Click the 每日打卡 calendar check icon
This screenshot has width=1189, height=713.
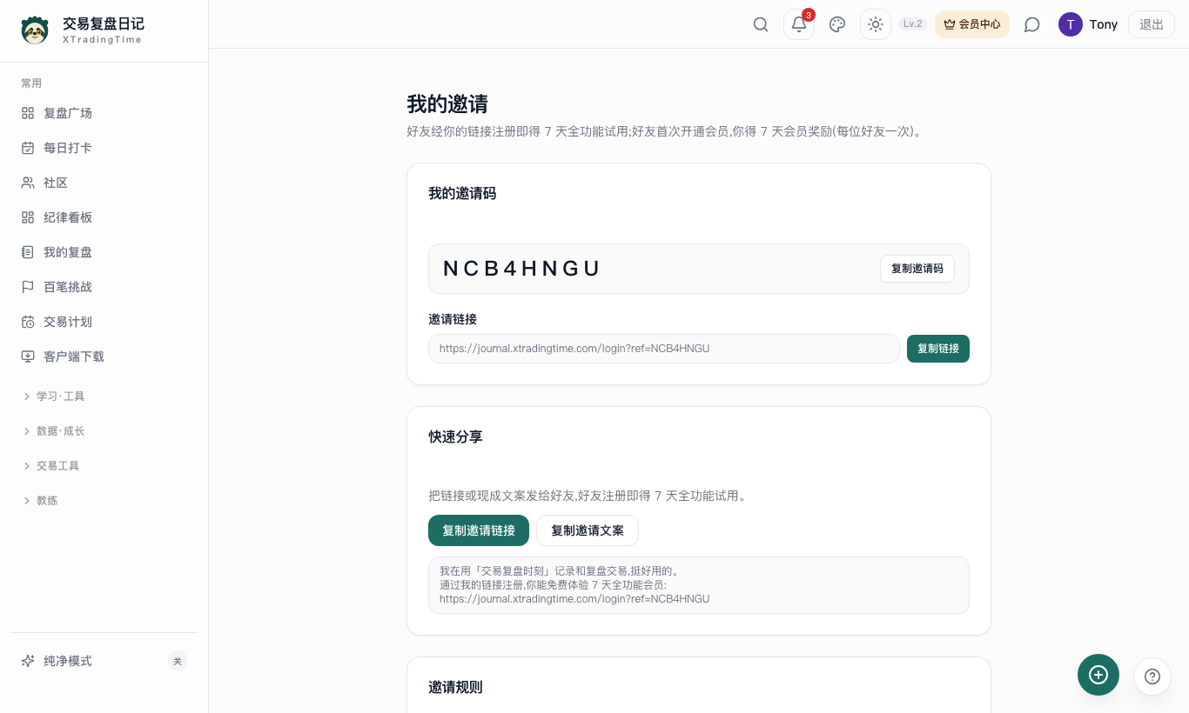[28, 148]
